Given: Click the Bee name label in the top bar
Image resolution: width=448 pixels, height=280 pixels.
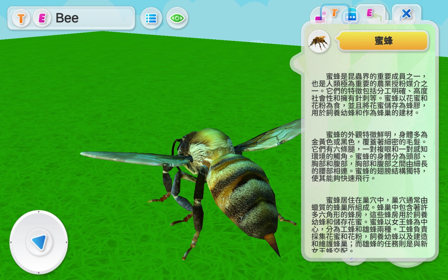Looking at the screenshot, I should 67,18.
